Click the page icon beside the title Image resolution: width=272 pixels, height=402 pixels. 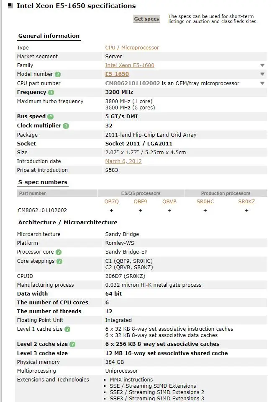click(10, 5)
